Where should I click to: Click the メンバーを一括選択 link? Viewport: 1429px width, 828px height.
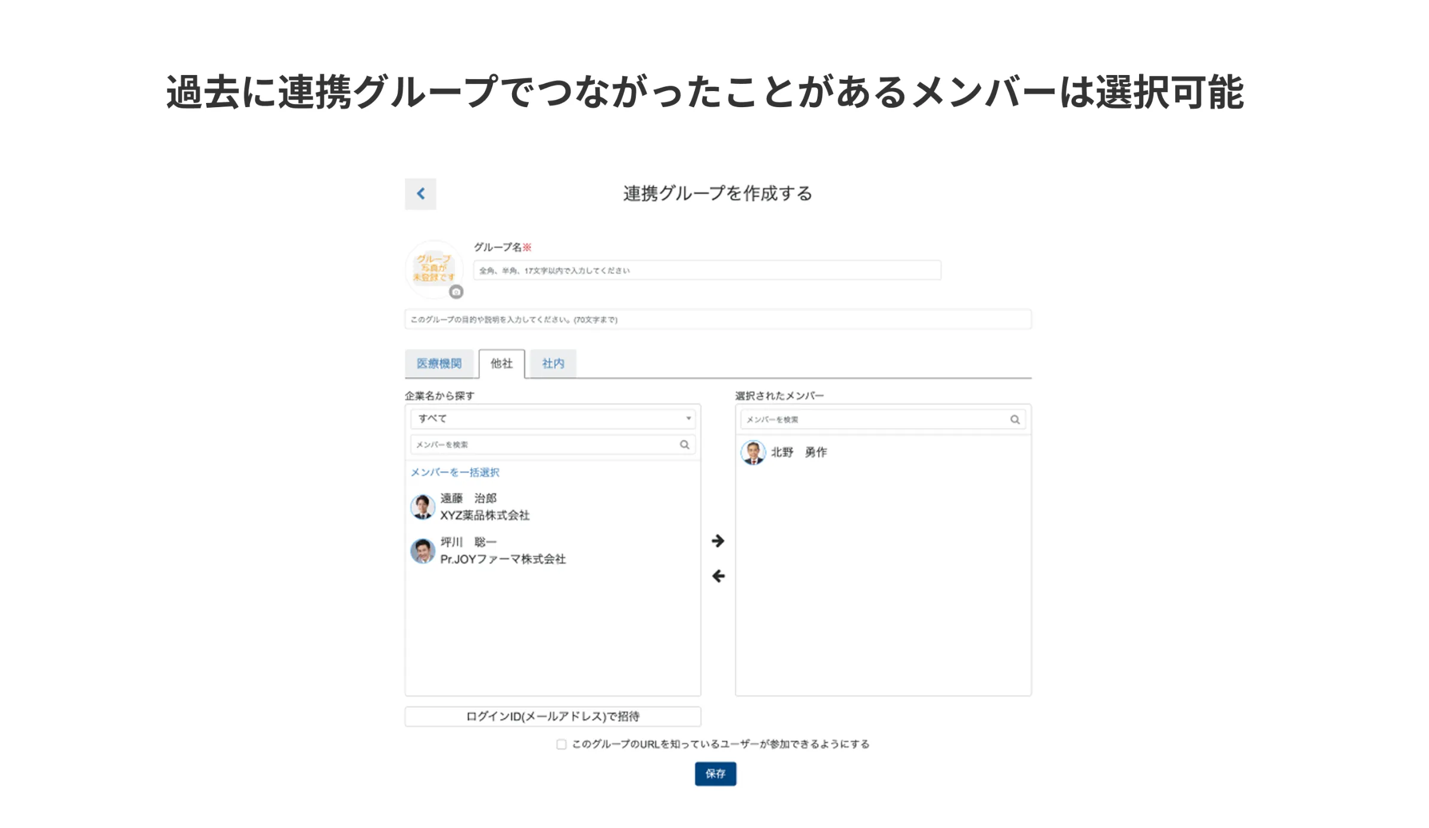[x=455, y=472]
